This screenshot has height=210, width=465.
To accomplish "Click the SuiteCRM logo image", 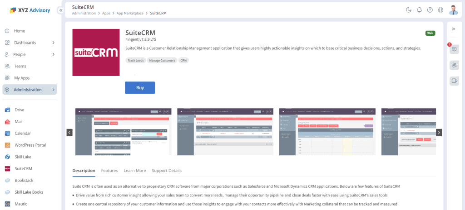I will tap(96, 52).
